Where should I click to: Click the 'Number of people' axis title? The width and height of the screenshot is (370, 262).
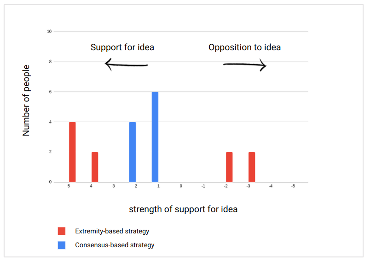(26, 101)
